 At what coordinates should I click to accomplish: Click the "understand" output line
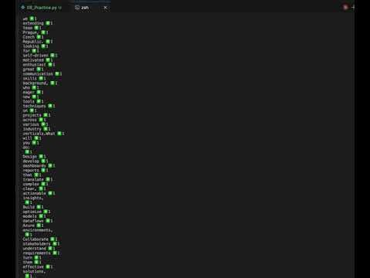pyautogui.click(x=39, y=249)
